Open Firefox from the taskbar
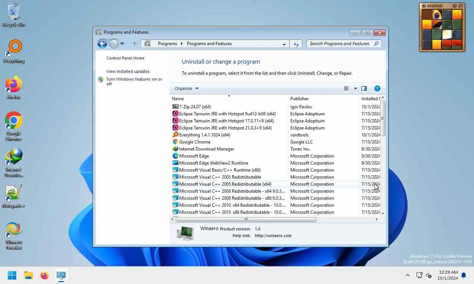This screenshot has width=474, height=284. pyautogui.click(x=45, y=275)
